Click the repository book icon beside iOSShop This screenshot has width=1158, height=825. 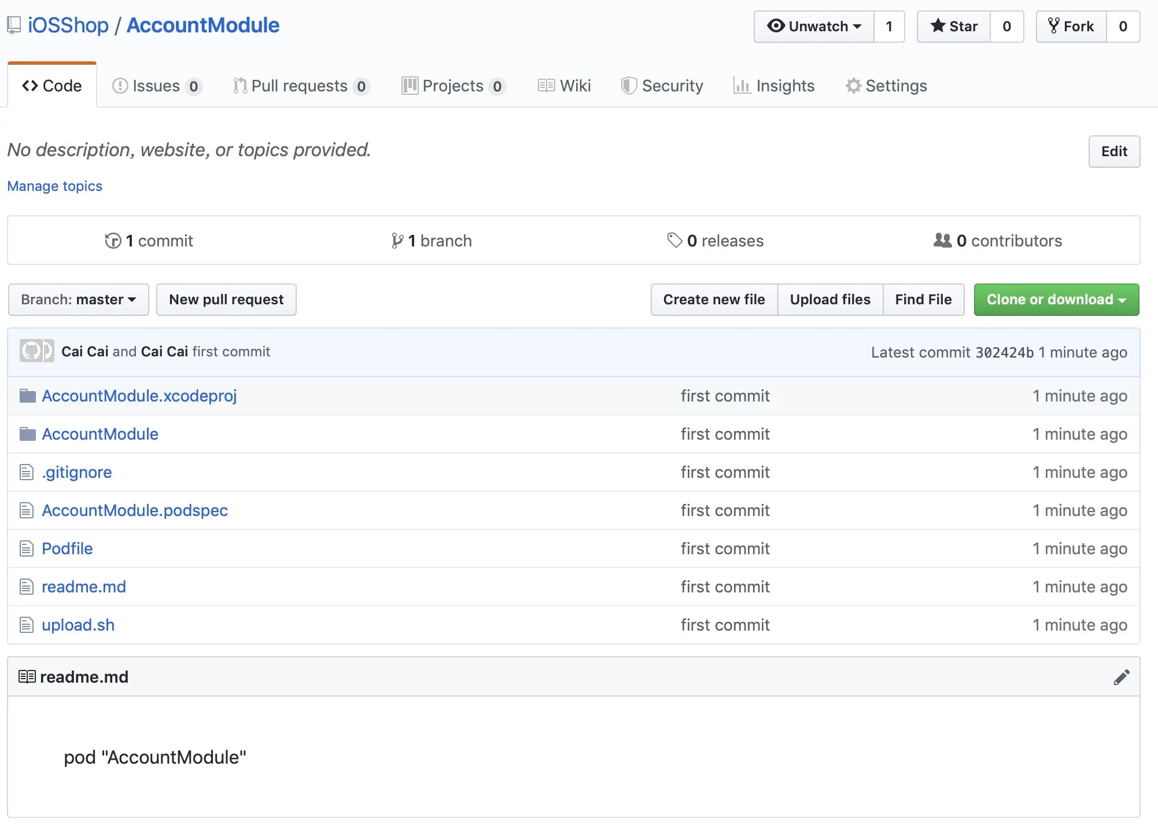[x=14, y=25]
